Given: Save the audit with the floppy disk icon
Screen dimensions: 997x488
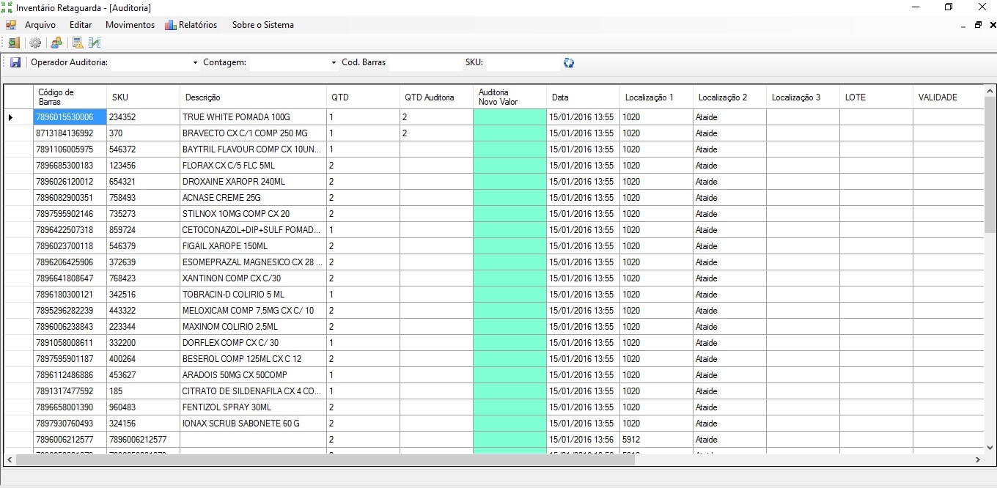Looking at the screenshot, I should coord(15,63).
